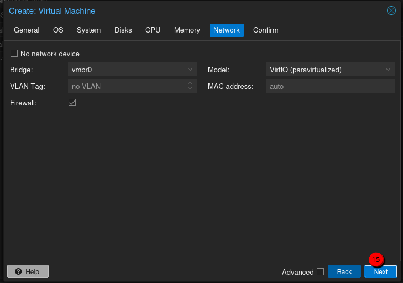Click the MAC address input field

coord(330,86)
